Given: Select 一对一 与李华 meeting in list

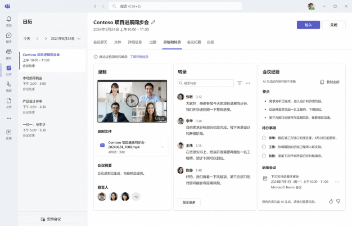Looking at the screenshot, I should coord(52,130).
